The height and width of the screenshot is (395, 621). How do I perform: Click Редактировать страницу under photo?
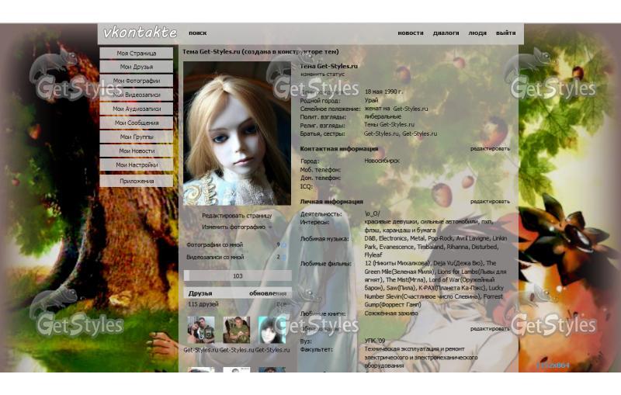tap(237, 216)
